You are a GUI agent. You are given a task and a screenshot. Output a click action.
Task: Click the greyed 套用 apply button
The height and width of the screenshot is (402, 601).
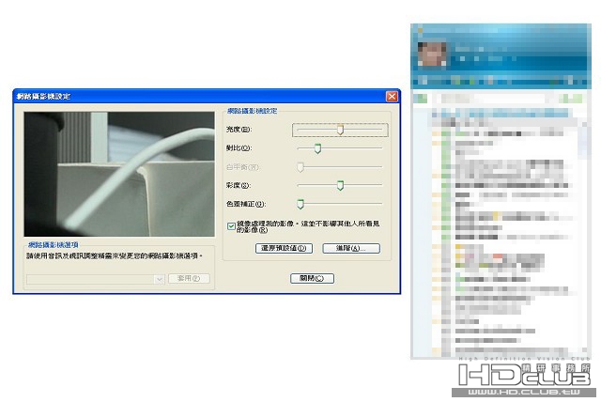tap(189, 279)
